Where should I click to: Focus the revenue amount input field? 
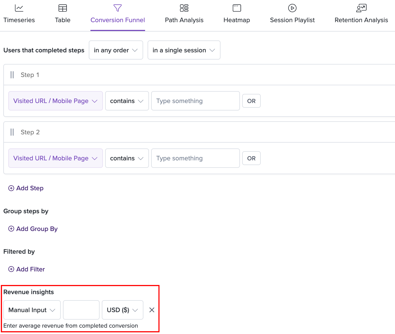click(81, 310)
